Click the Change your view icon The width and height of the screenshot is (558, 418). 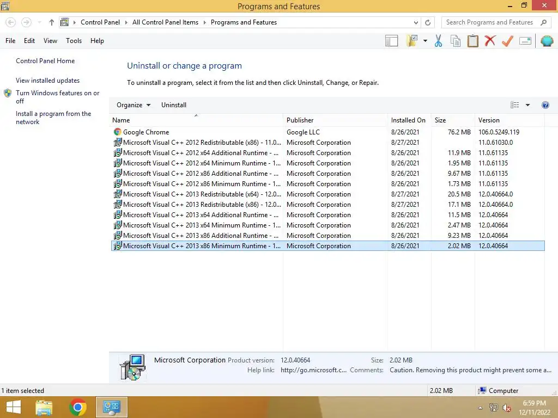pyautogui.click(x=514, y=105)
